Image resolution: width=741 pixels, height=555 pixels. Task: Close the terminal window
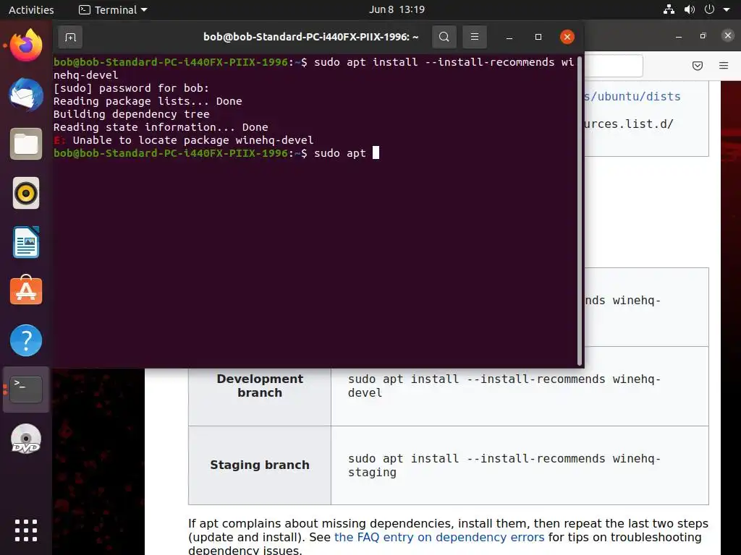click(x=567, y=37)
